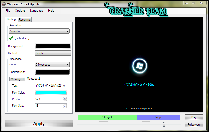This screenshot has width=209, height=132.
Task: Close the Boot Updater window
Action: click(x=201, y=3)
